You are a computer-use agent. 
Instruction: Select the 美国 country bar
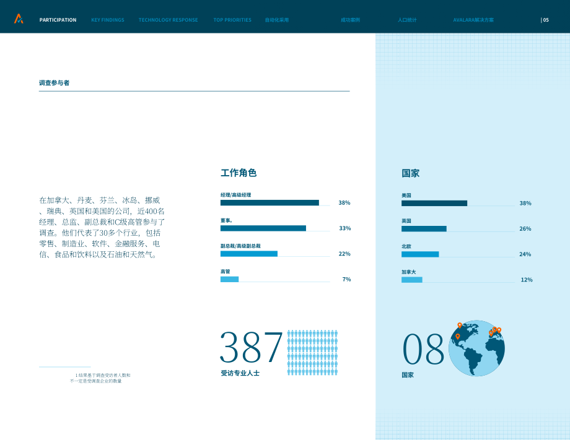click(x=434, y=203)
